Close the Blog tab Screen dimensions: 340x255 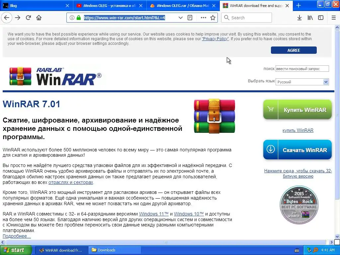pyautogui.click(x=67, y=6)
